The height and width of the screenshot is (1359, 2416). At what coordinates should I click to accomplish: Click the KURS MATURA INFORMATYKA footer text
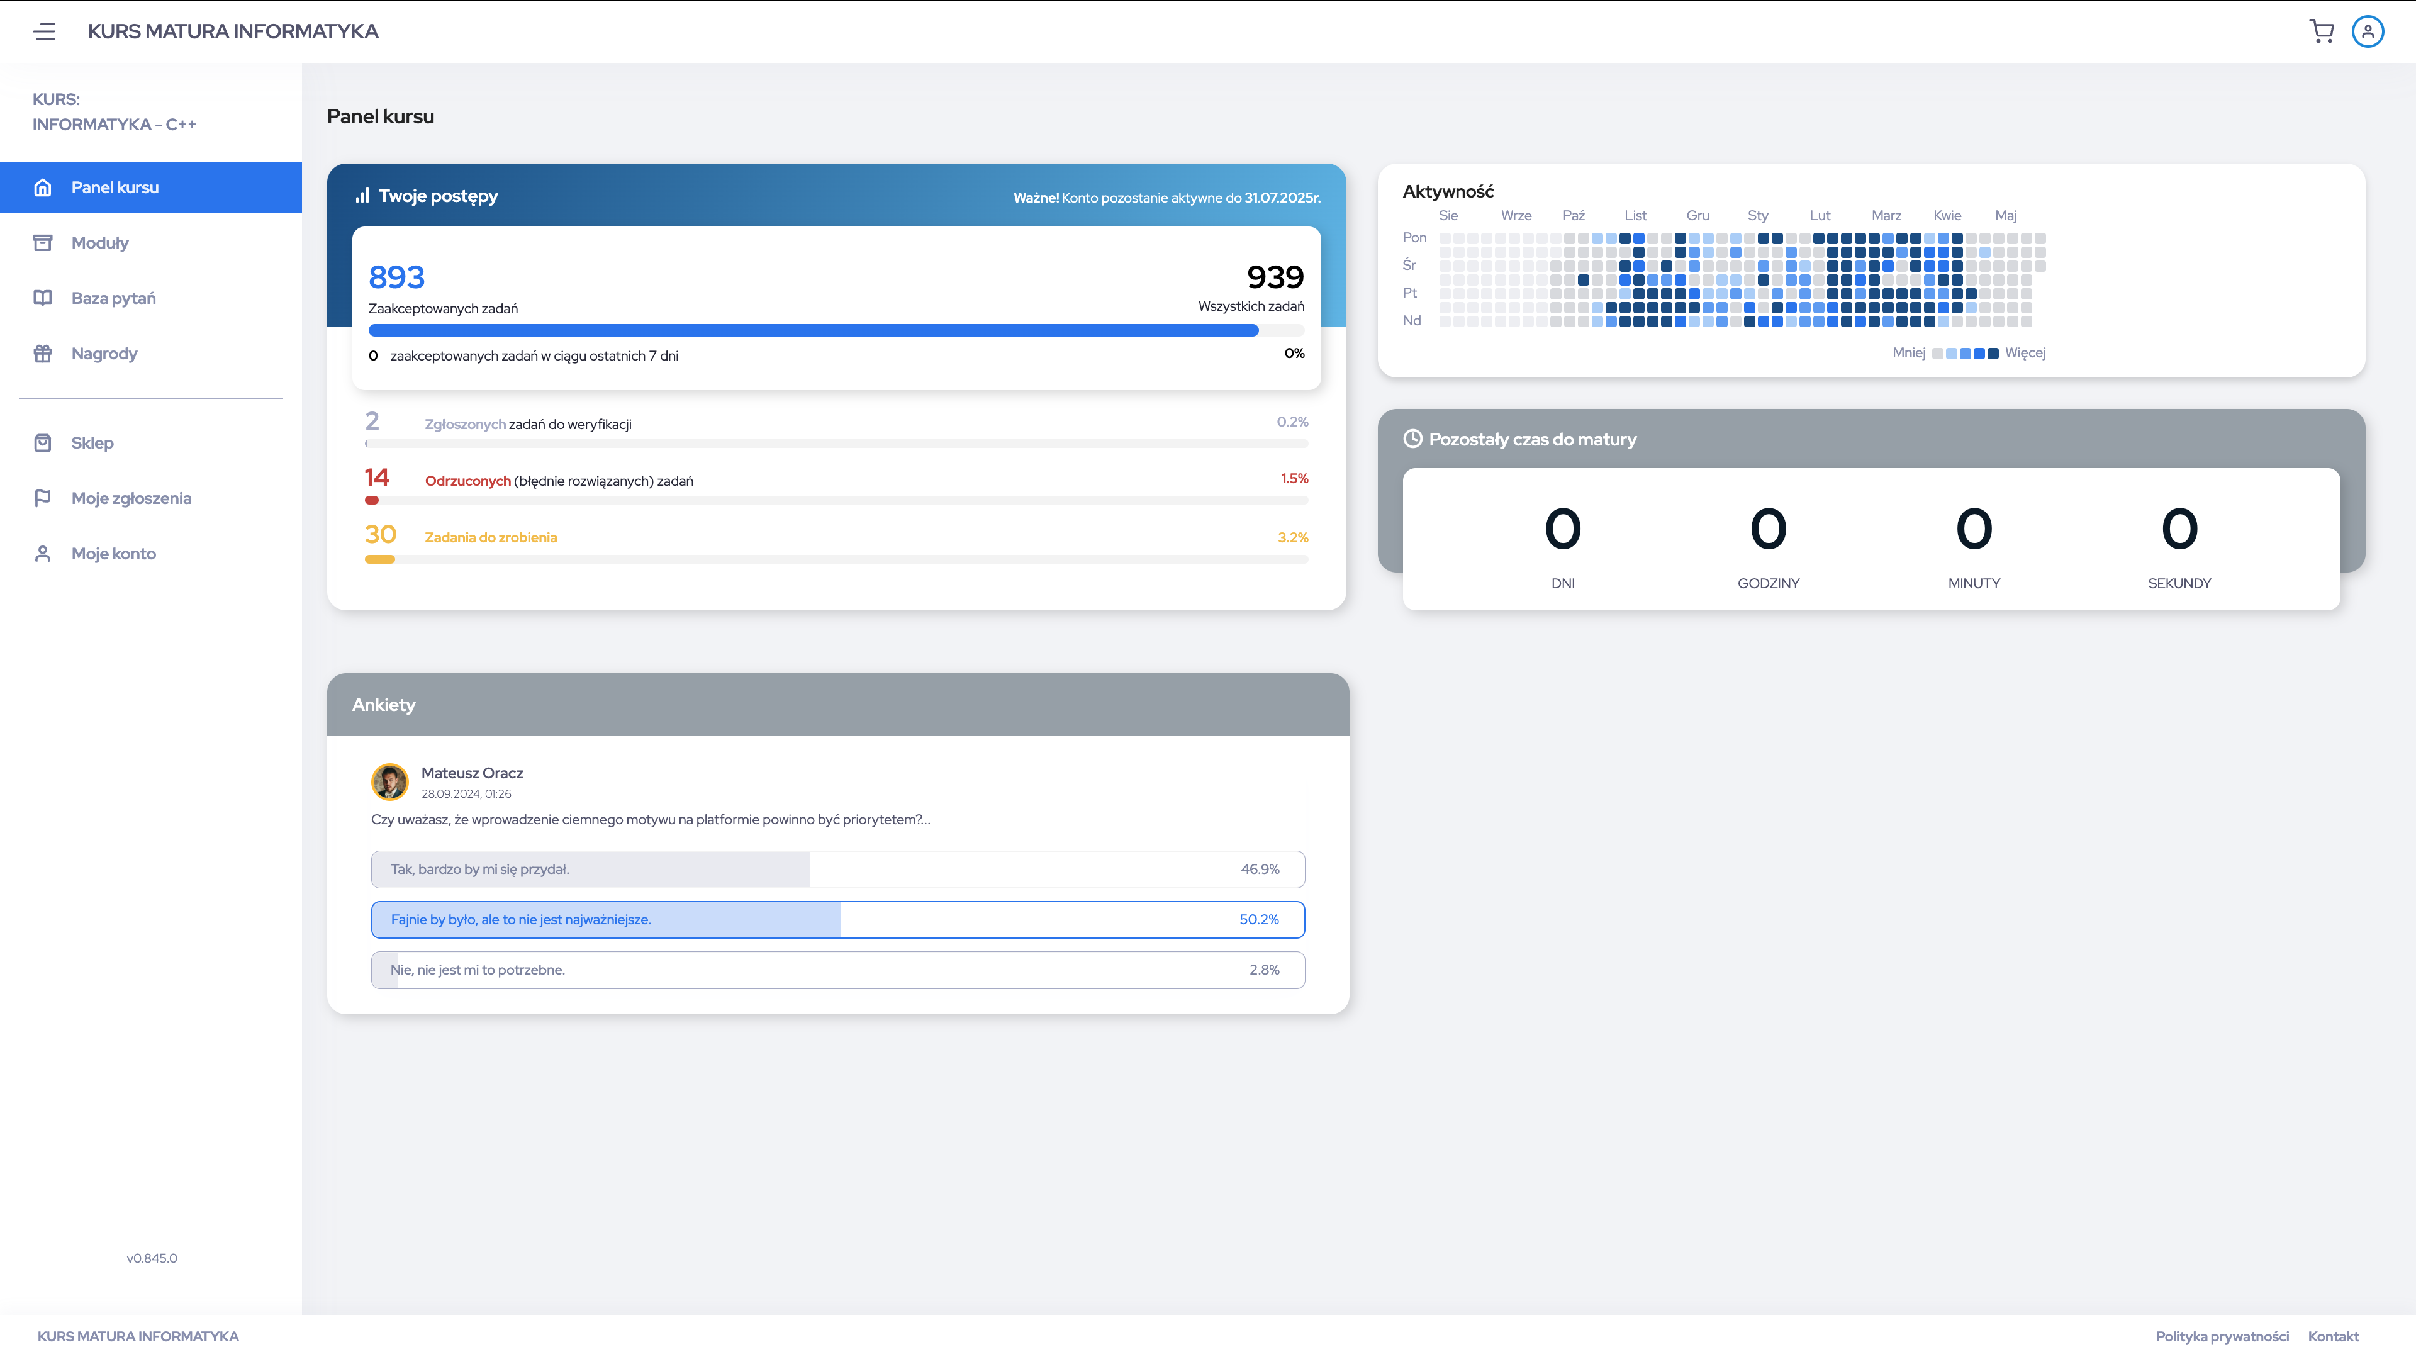pyautogui.click(x=138, y=1336)
